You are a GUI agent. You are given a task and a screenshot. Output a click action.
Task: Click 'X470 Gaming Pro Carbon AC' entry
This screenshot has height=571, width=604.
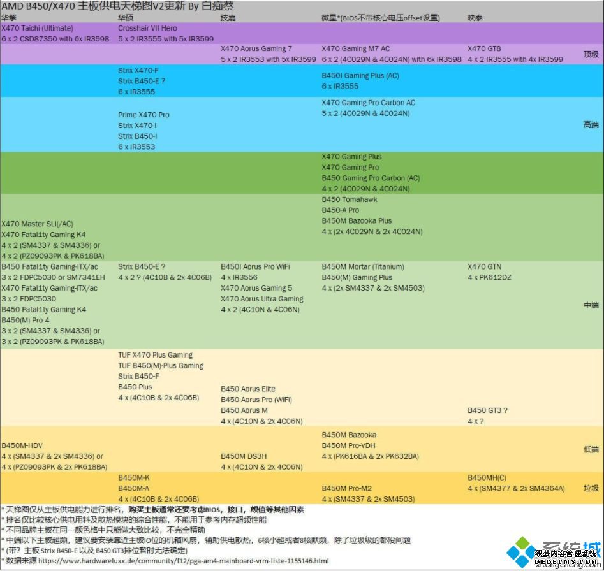pos(369,103)
